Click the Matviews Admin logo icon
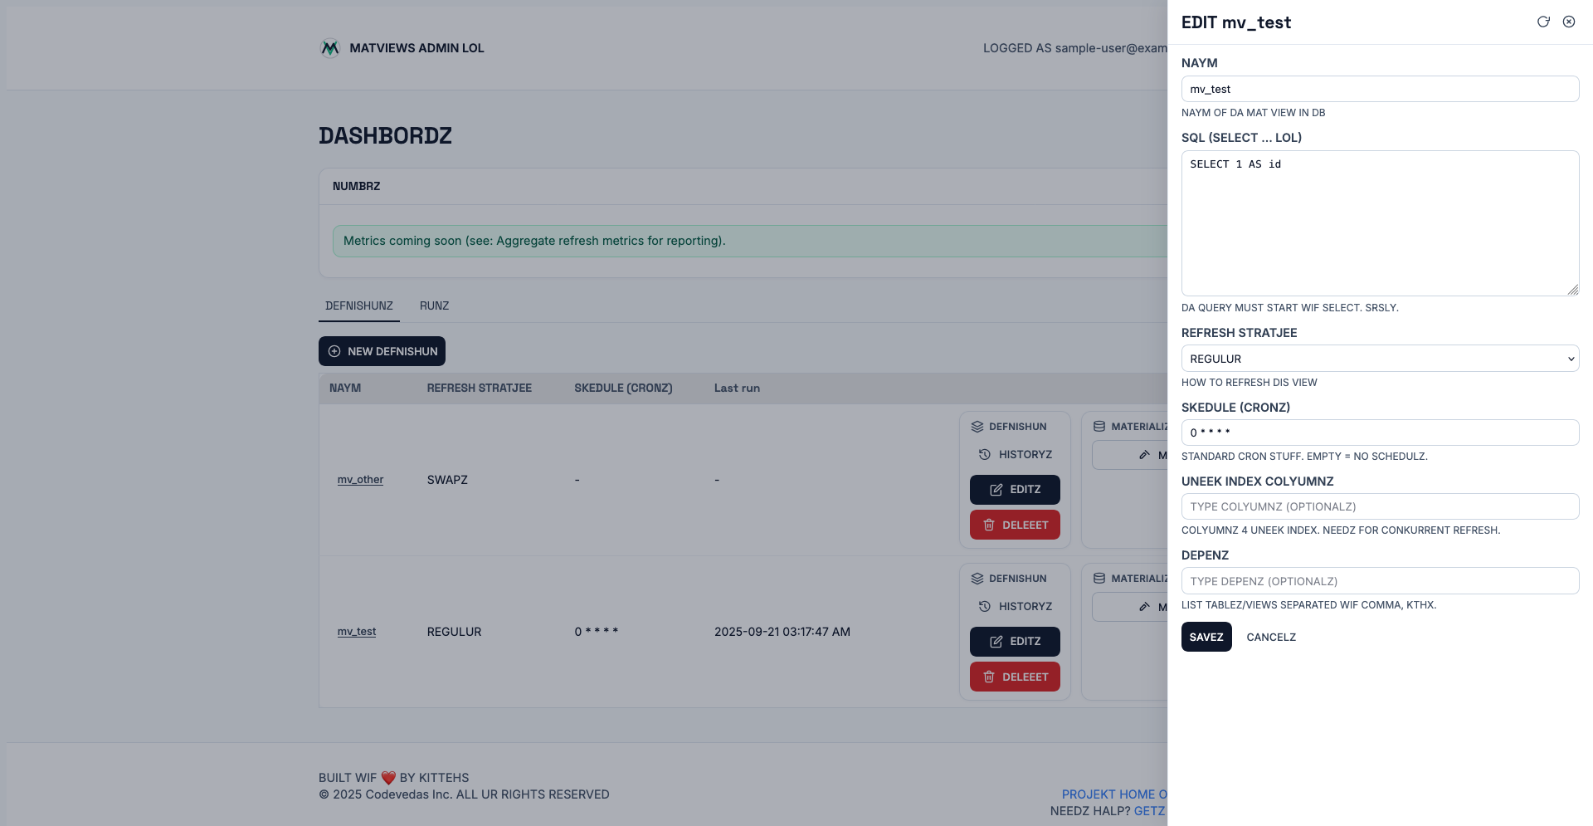Viewport: 1593px width, 826px height. pos(330,48)
